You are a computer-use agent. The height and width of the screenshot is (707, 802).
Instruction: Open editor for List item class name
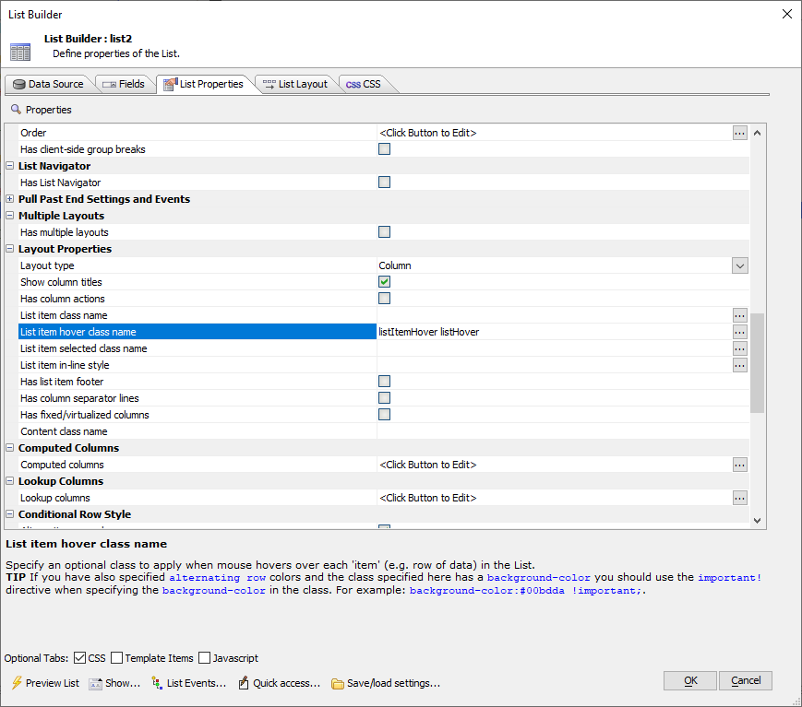coord(739,315)
